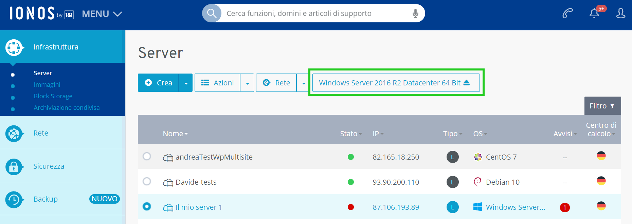Click the Rete globe icon in sidebar
Screen dimensions: 632x224
14,134
